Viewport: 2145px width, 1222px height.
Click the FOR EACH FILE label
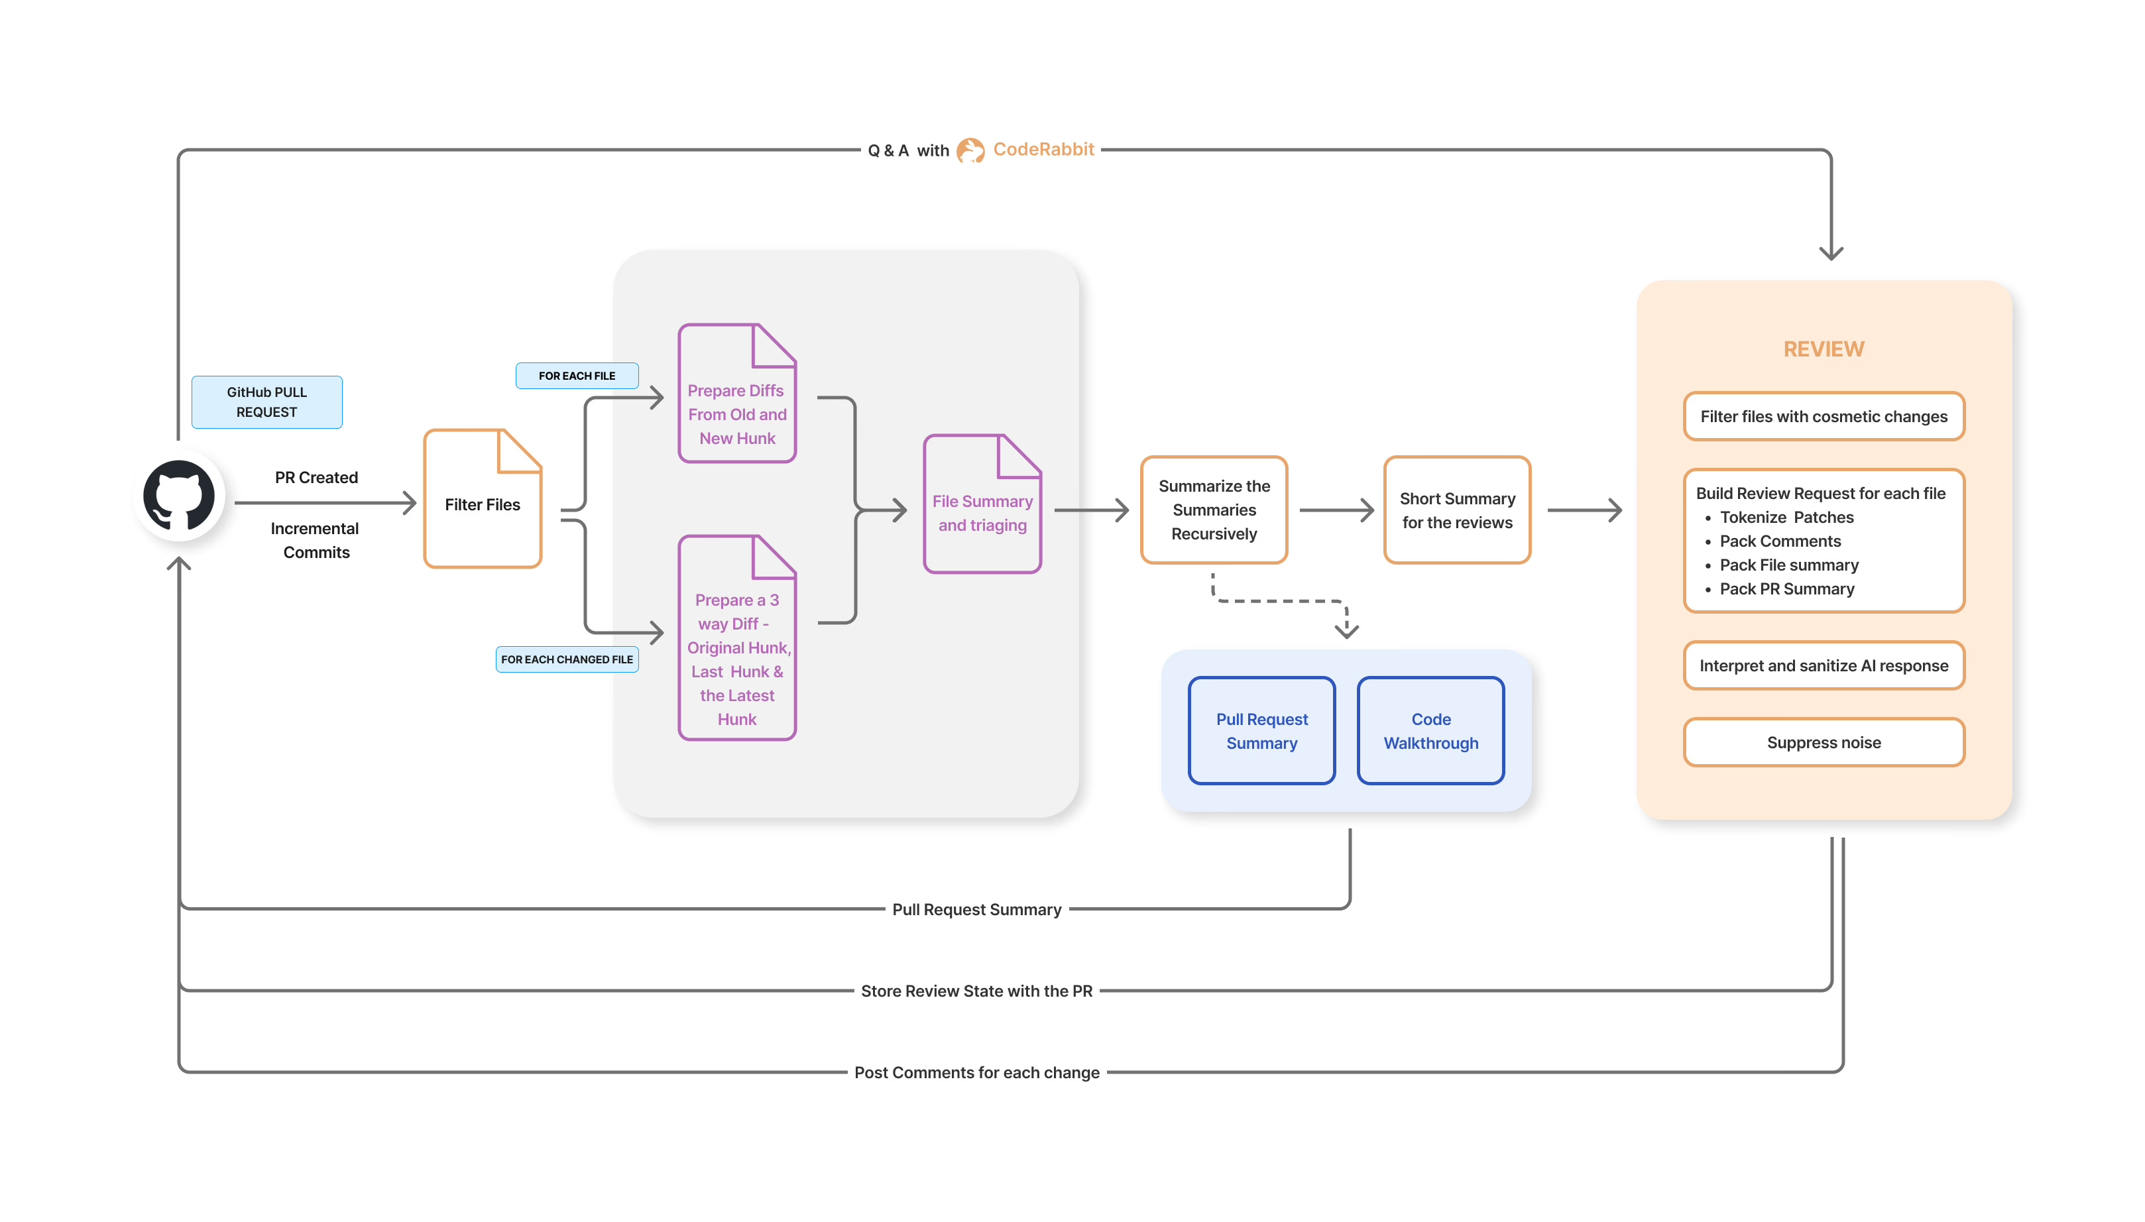(577, 376)
